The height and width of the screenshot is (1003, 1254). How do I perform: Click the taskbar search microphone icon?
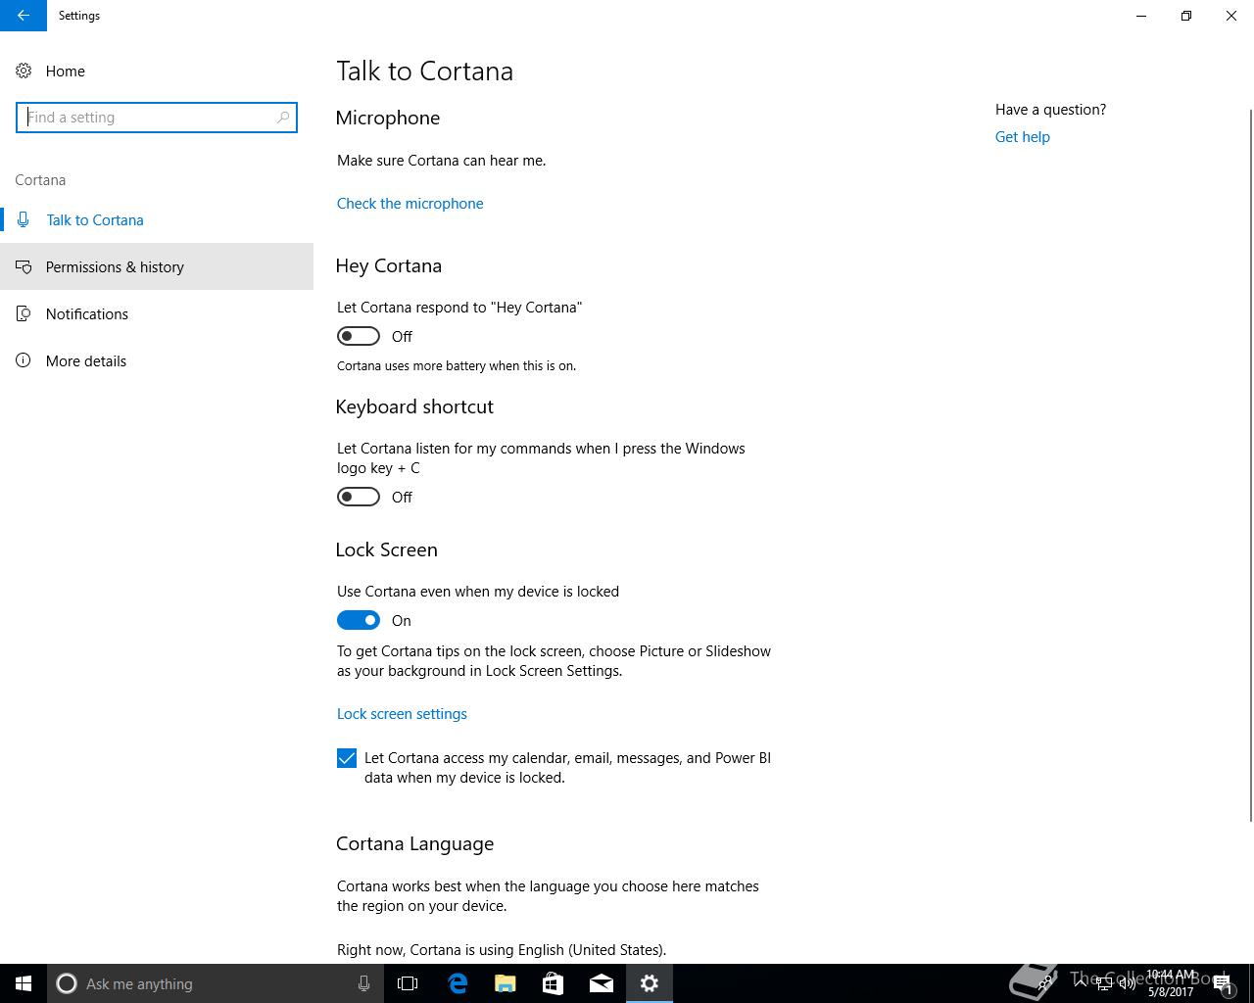click(x=363, y=983)
